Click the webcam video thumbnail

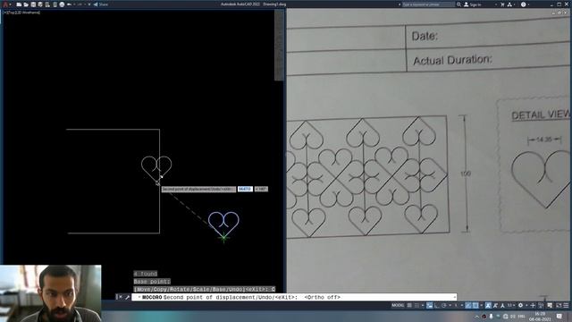click(x=51, y=293)
